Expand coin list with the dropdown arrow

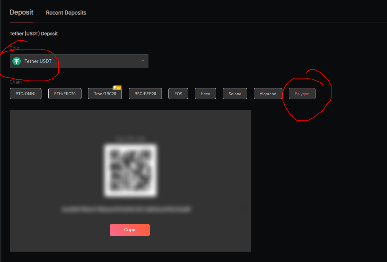coord(143,61)
